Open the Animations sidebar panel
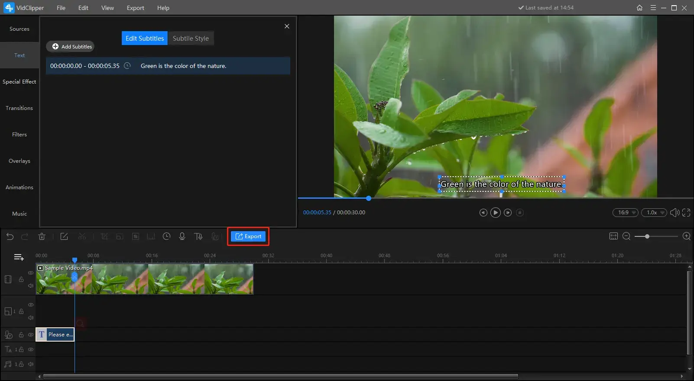 coord(19,187)
